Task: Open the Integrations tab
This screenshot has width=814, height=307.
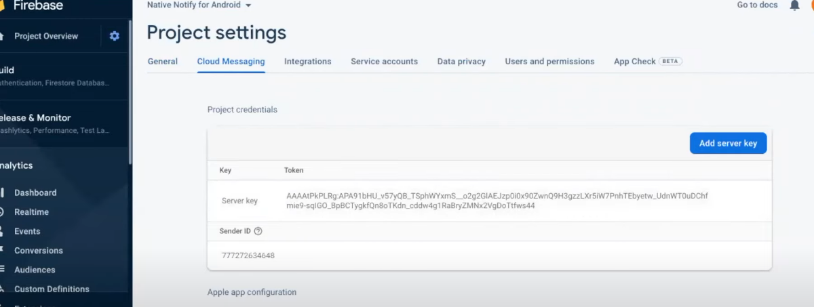Action: (308, 61)
